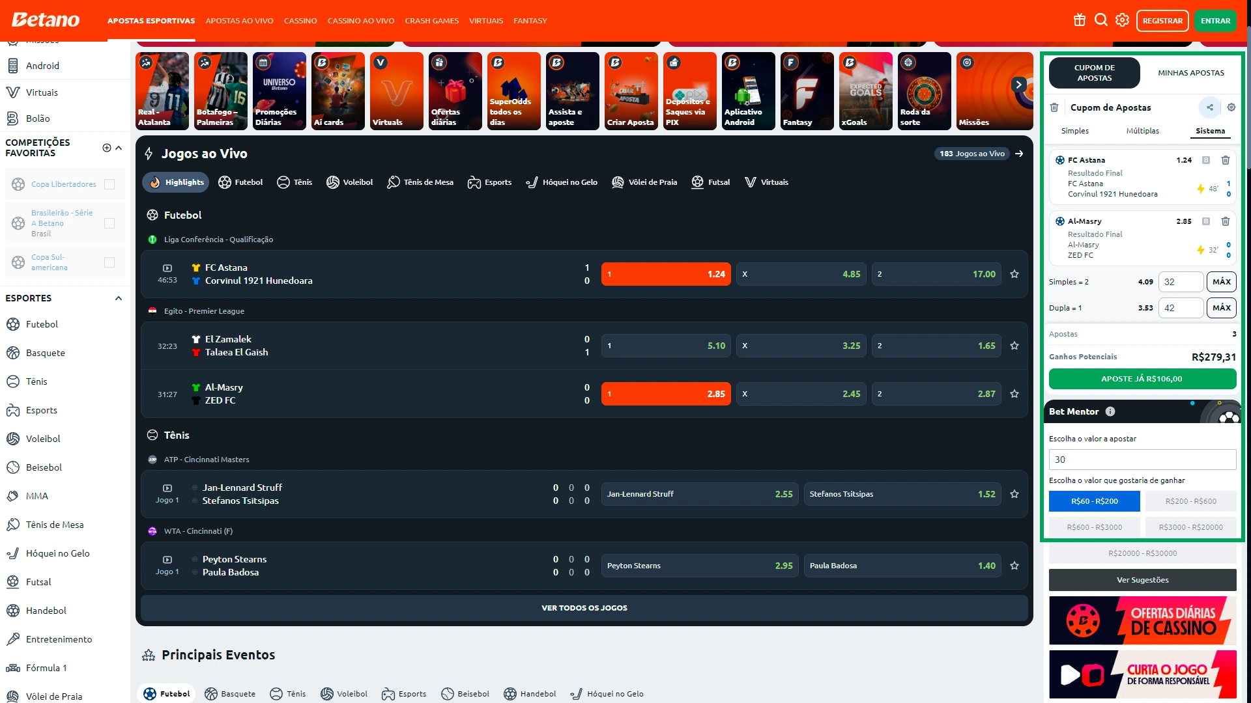Toggle banker B on FC Astana selection
Viewport: 1251px width, 703px height.
click(x=1206, y=160)
